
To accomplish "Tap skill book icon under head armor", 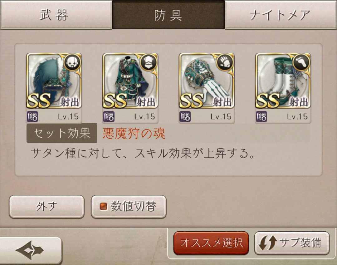I will (32, 117).
